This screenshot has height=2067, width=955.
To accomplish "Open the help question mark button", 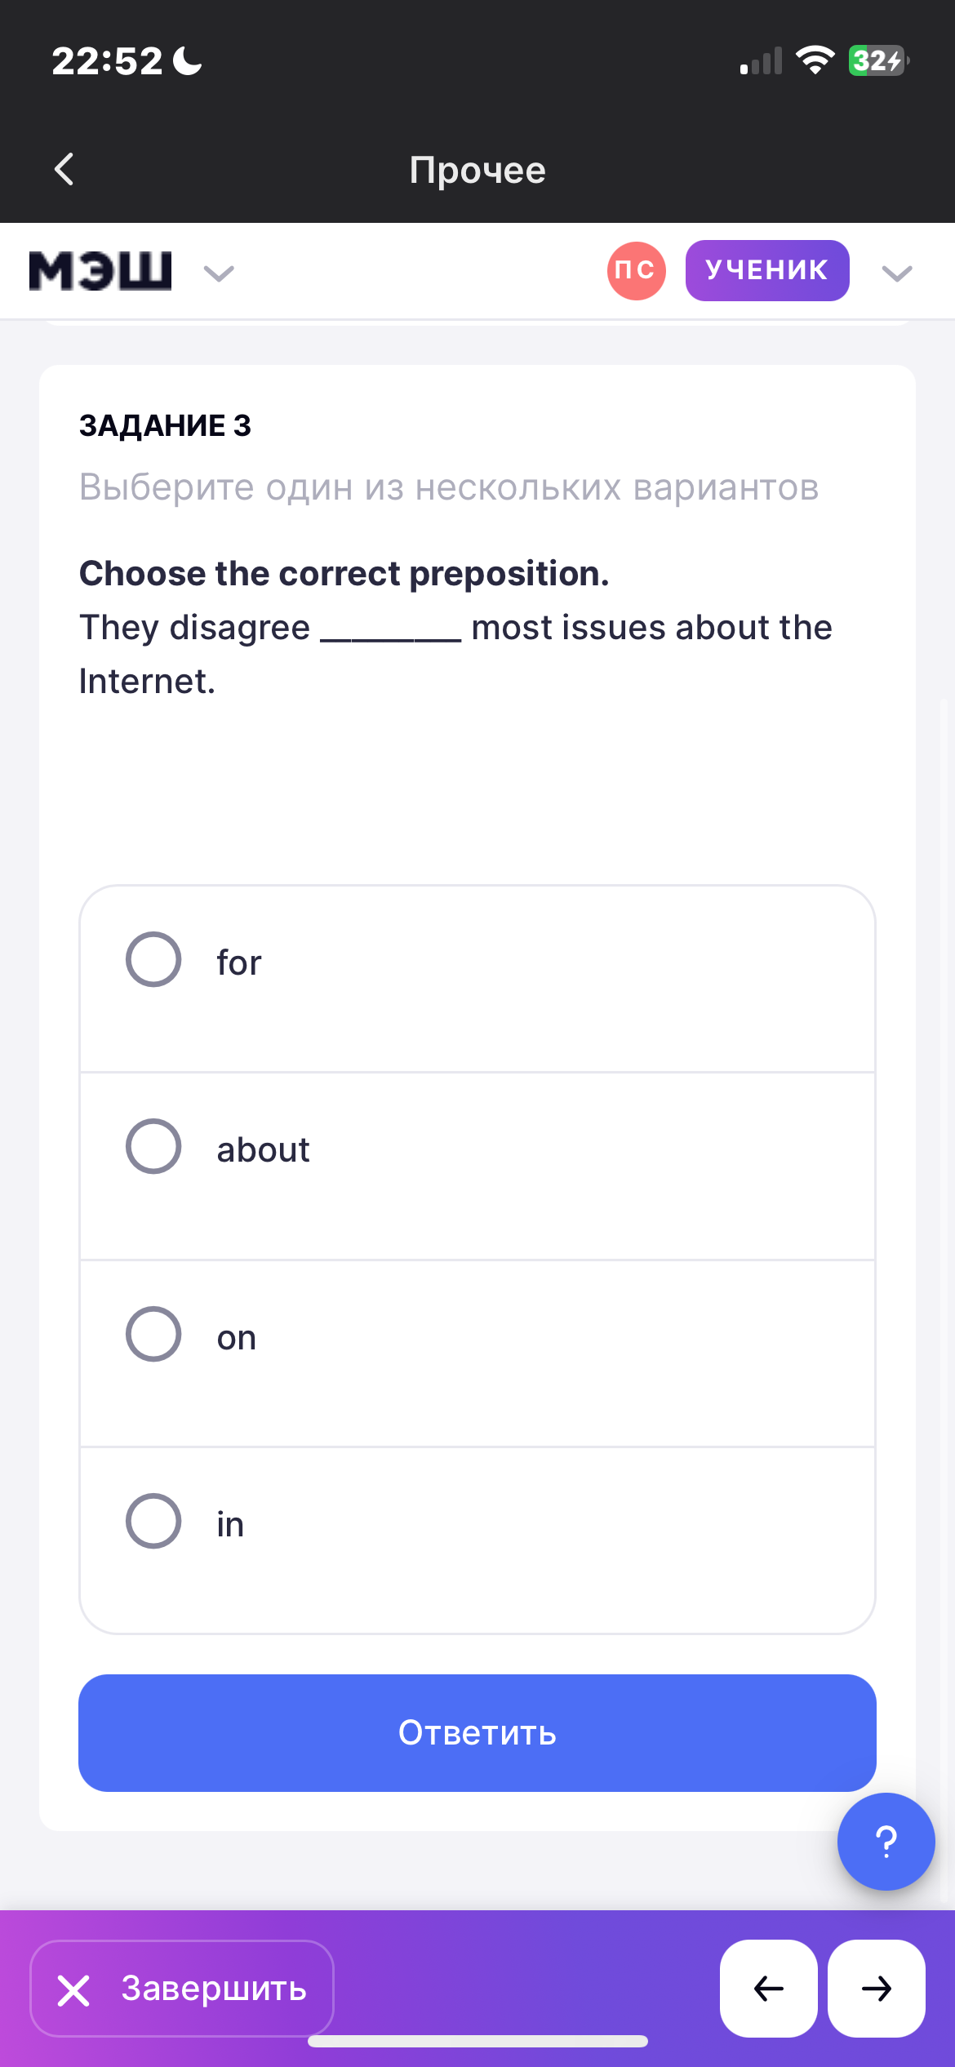I will (886, 1842).
